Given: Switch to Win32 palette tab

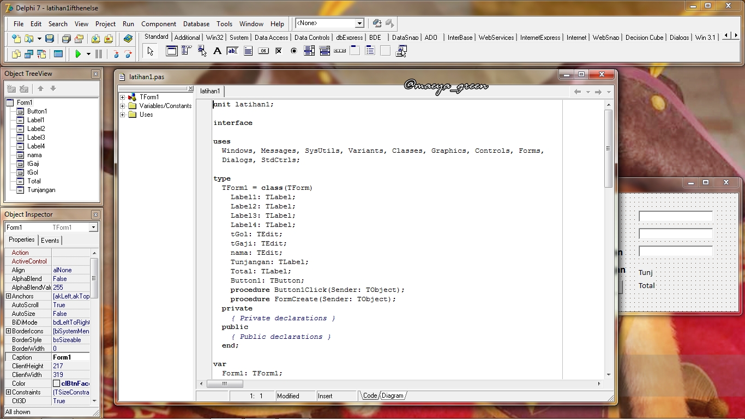Looking at the screenshot, I should click(215, 37).
